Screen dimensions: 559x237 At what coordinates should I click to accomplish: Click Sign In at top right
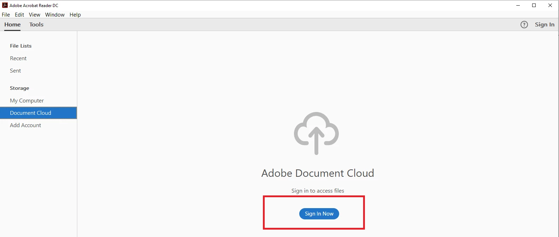point(545,25)
